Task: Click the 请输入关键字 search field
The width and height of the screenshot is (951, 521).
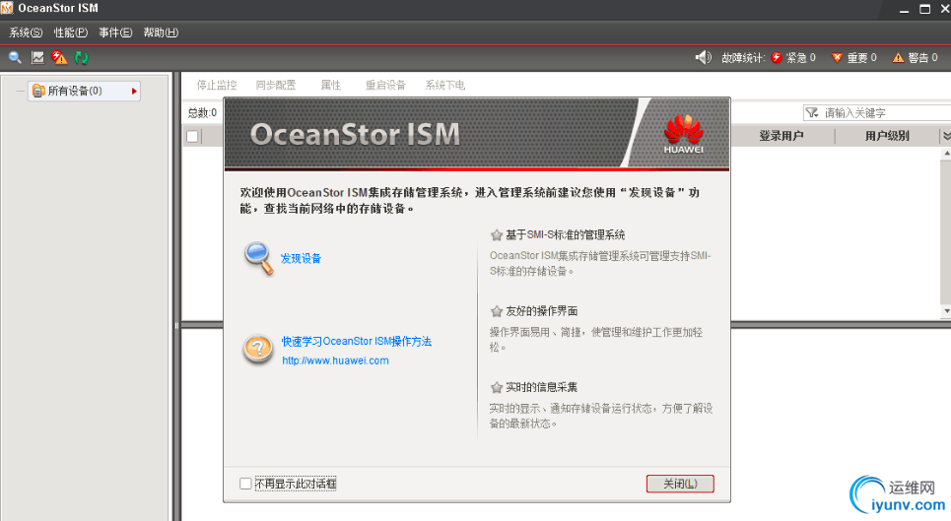Action: [x=877, y=112]
